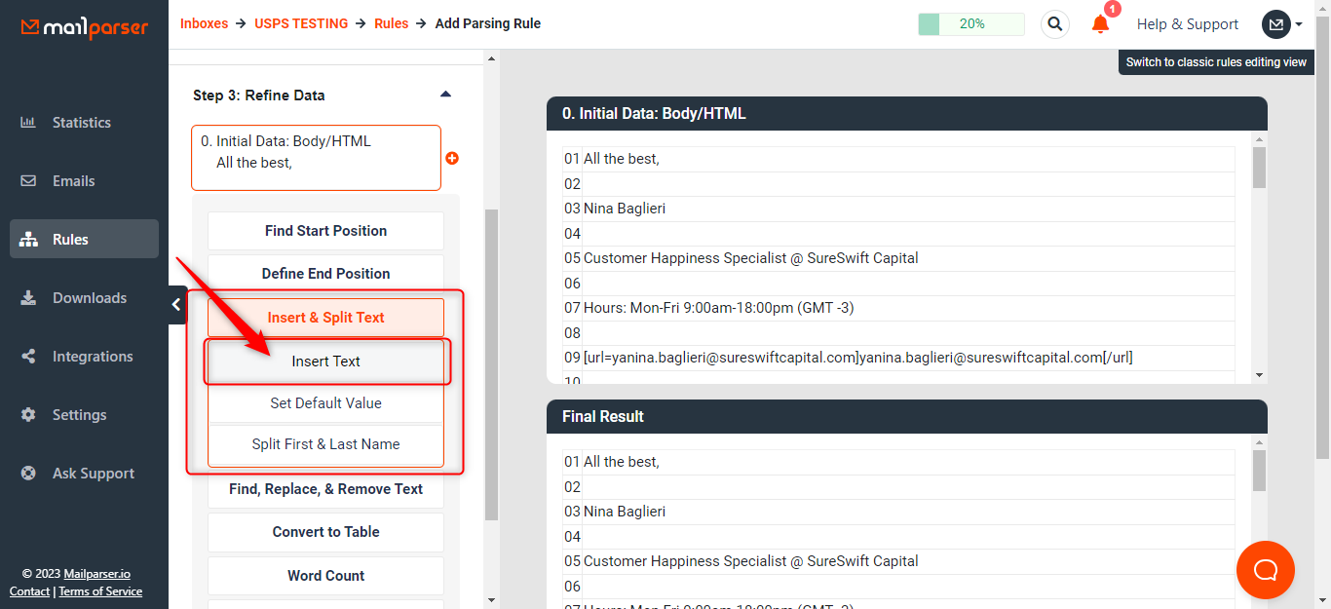
Task: Open the search magnifier icon
Action: (1054, 23)
